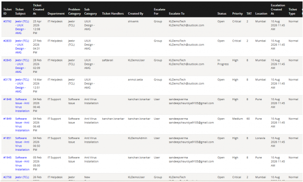
Task: Click the Priority column header
Action: 237,14
